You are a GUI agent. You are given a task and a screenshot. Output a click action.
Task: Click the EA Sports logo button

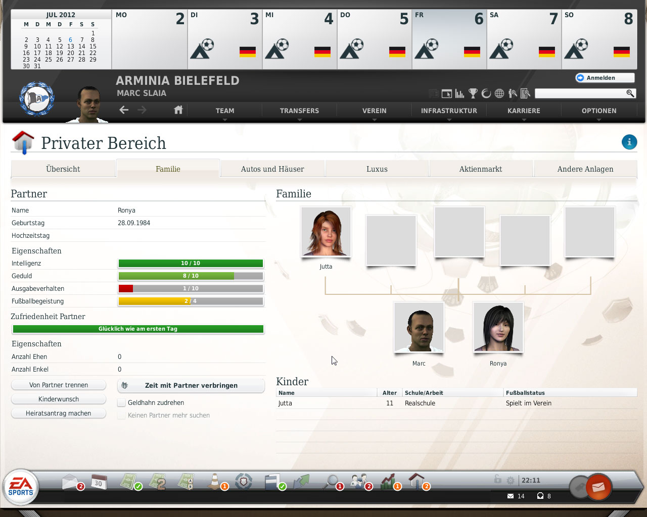tap(21, 487)
